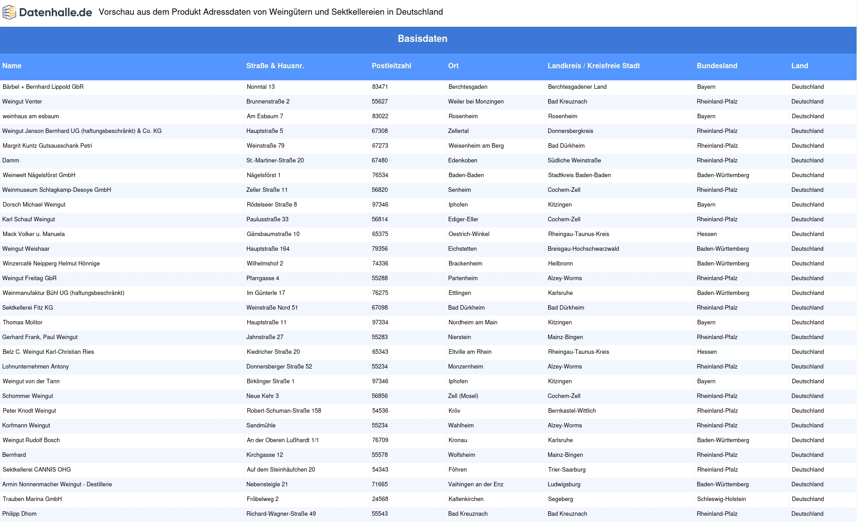The image size is (857, 522).
Task: Select address Richard-Wagner-Straße 49
Action: [x=281, y=514]
